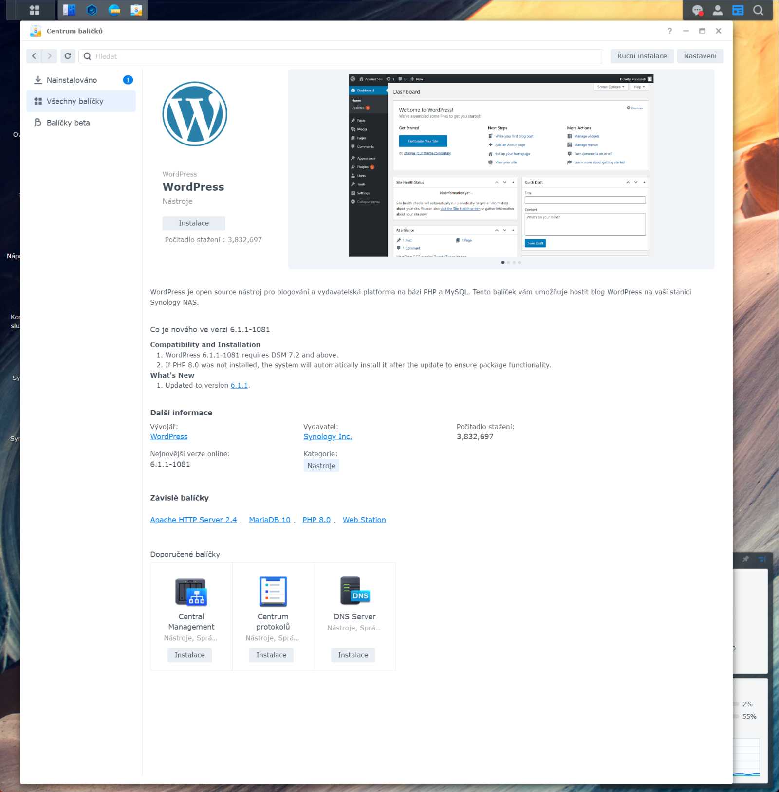Open the DSM main menu grid icon
779x792 pixels.
(34, 10)
